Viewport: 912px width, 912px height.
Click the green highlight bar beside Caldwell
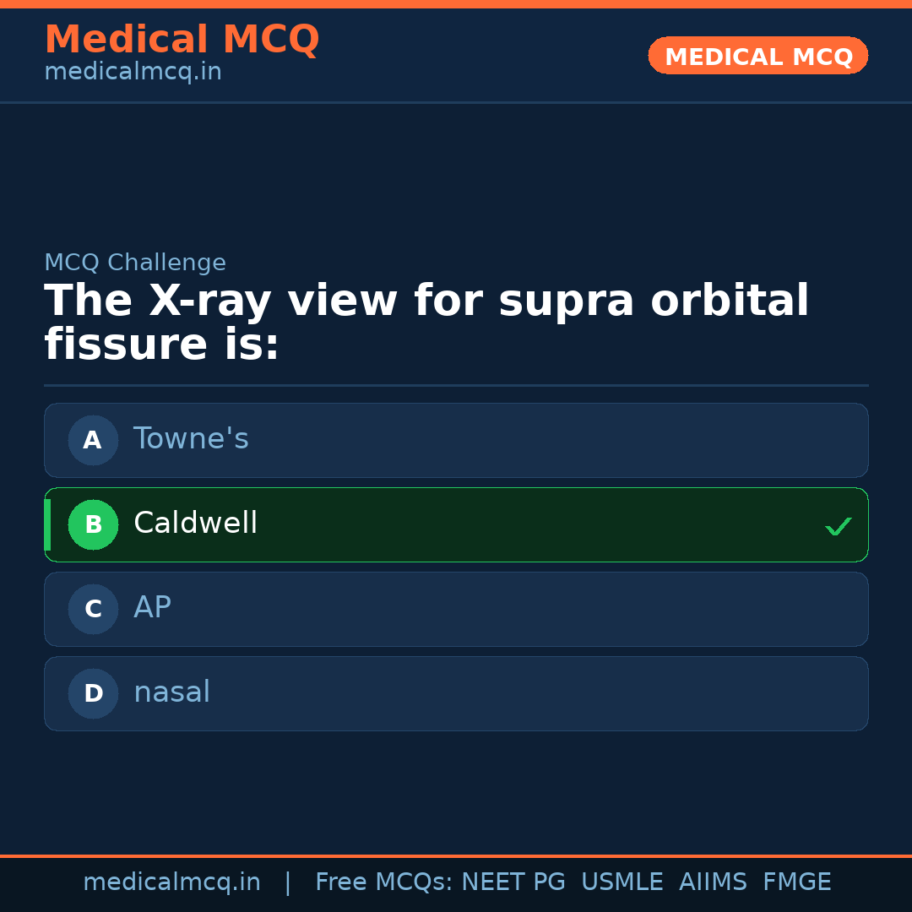point(47,524)
